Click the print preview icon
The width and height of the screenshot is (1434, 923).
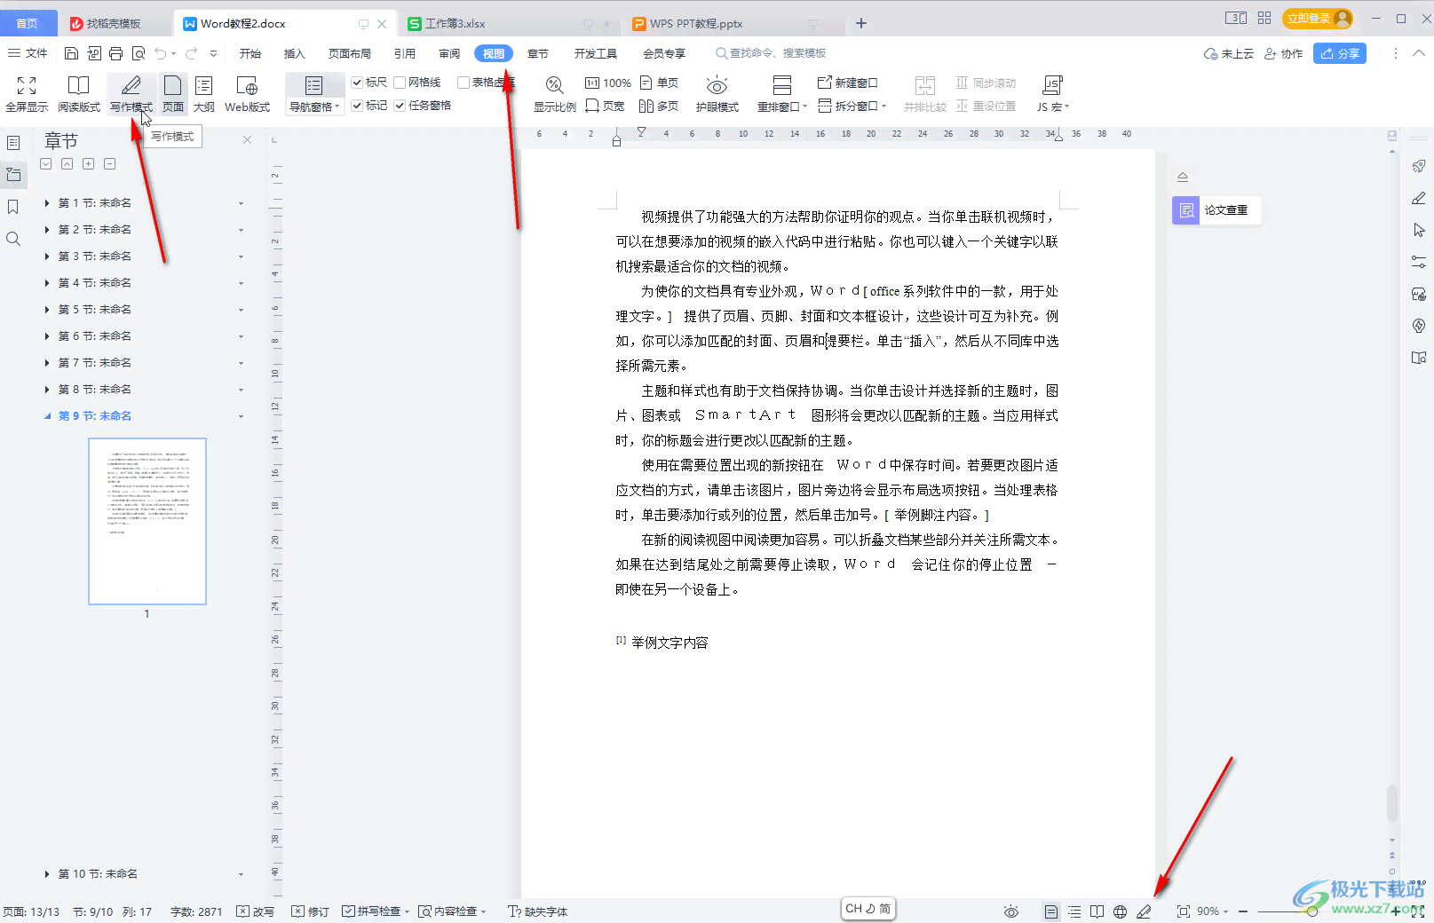click(139, 53)
